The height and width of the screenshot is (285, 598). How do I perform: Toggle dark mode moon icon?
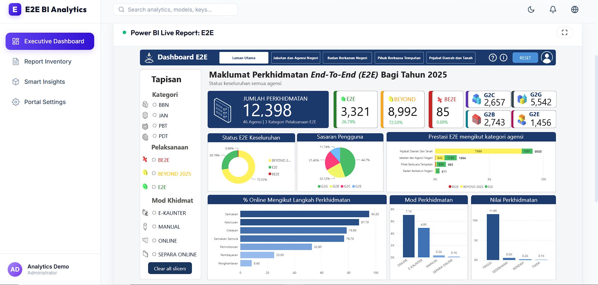(531, 10)
